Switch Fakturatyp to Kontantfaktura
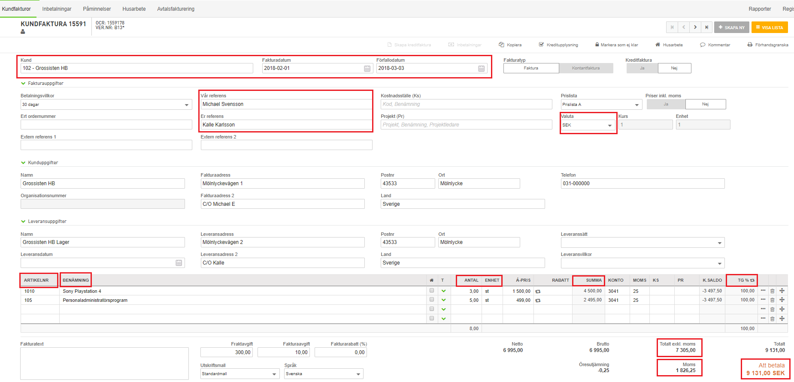The image size is (794, 382). click(586, 68)
